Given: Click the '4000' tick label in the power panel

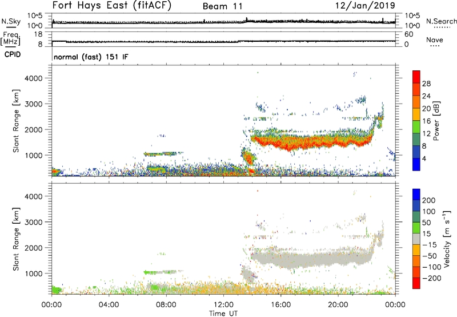Looking at the screenshot, I should (34, 78).
